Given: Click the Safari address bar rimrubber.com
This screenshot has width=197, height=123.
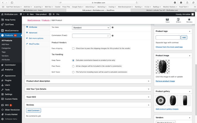Looking at the screenshot, I should [98, 3].
